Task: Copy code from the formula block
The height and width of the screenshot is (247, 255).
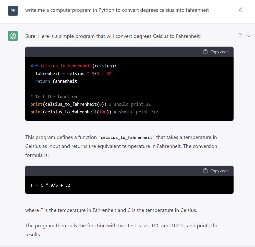Action: coord(216,171)
